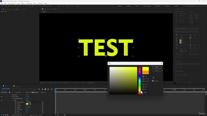Open the Graph Editor icon

click(x=52, y=89)
